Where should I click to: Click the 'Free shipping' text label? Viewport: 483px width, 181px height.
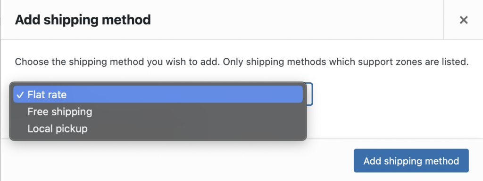pyautogui.click(x=60, y=112)
